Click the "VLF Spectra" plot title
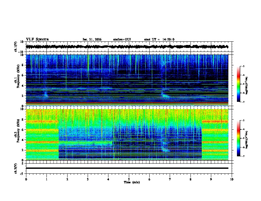The height and width of the screenshot is (201, 261). 37,39
